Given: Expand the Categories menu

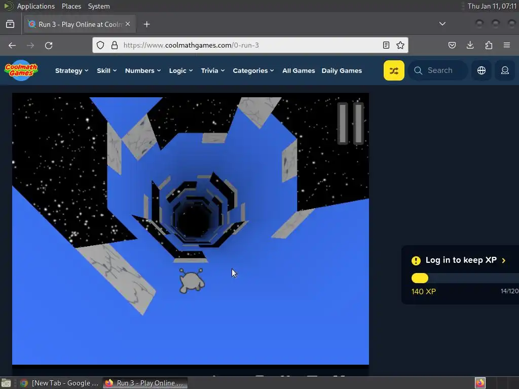Looking at the screenshot, I should (x=253, y=70).
